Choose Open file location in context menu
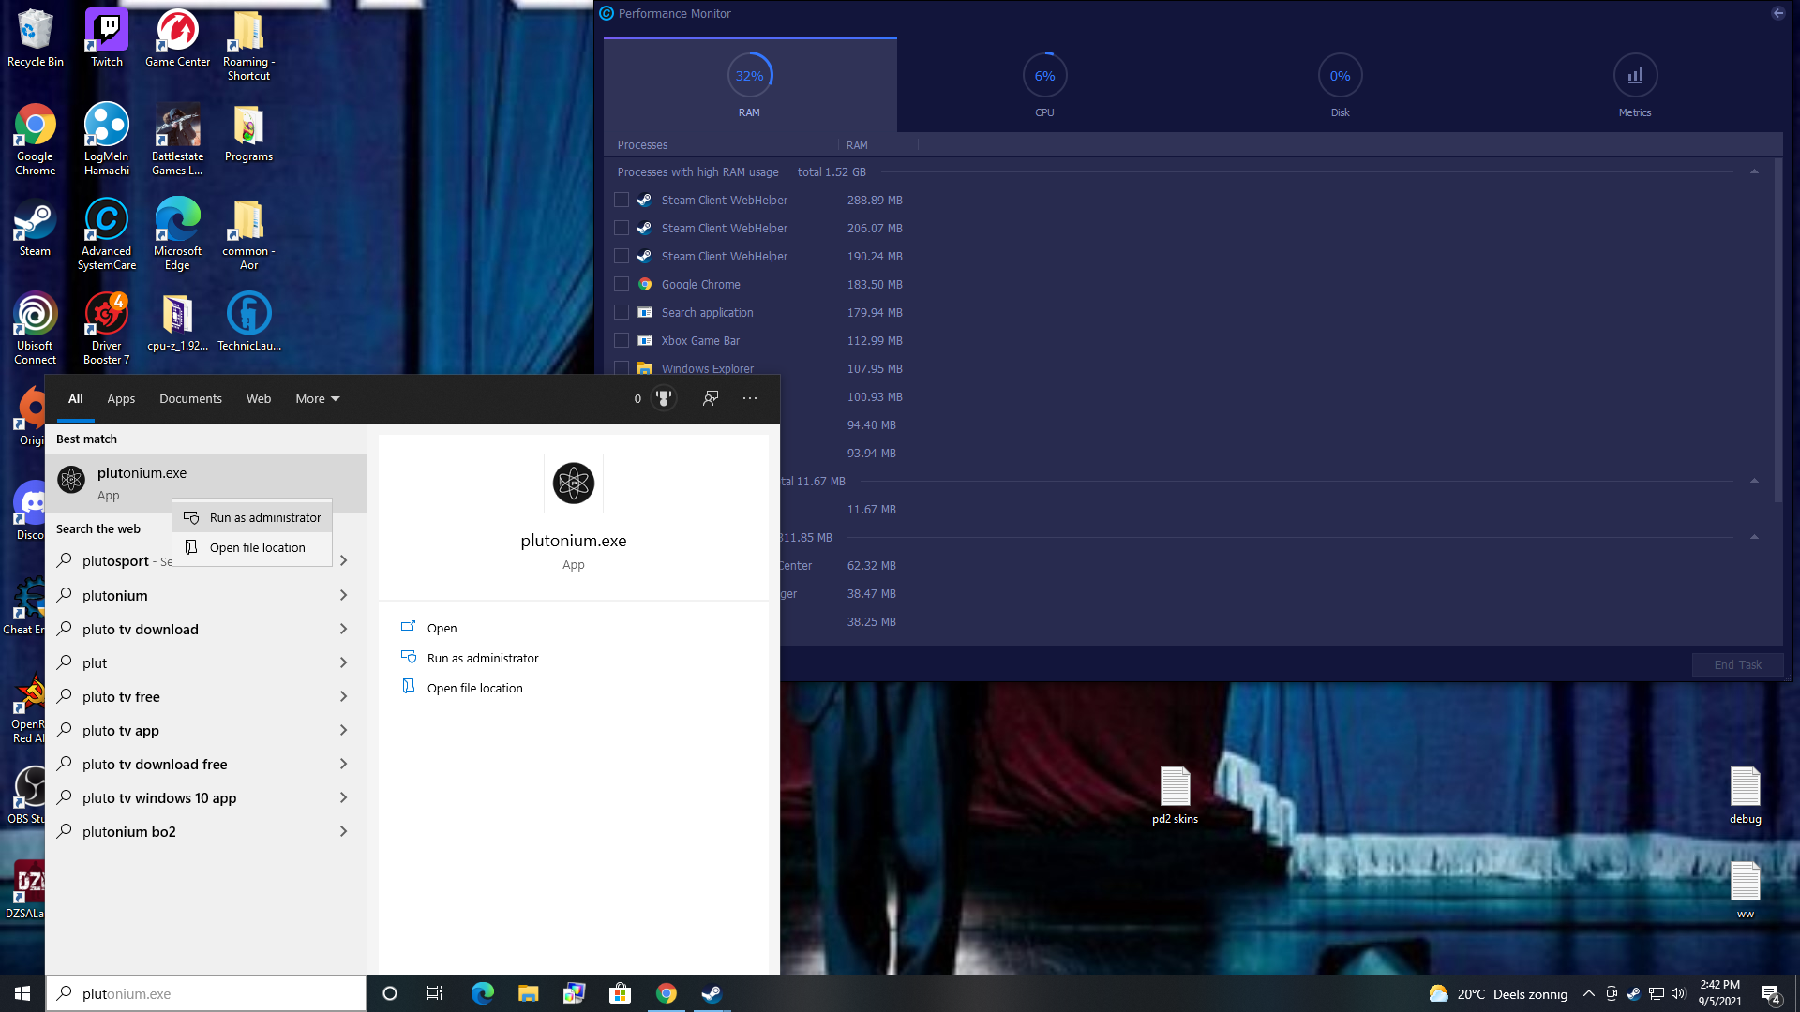Image resolution: width=1800 pixels, height=1012 pixels. click(252, 547)
